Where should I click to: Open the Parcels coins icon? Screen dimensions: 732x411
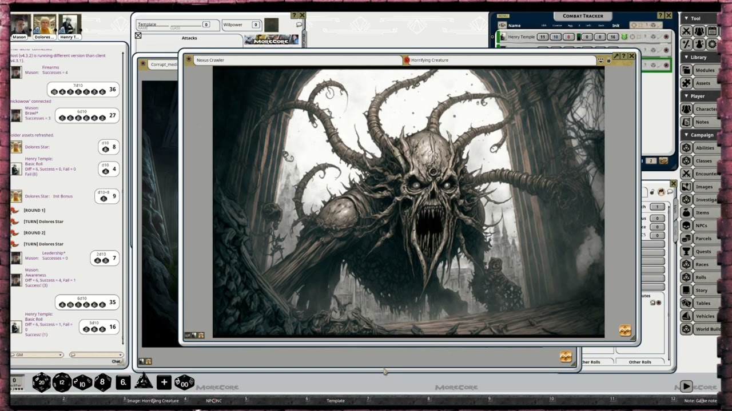(x=686, y=239)
